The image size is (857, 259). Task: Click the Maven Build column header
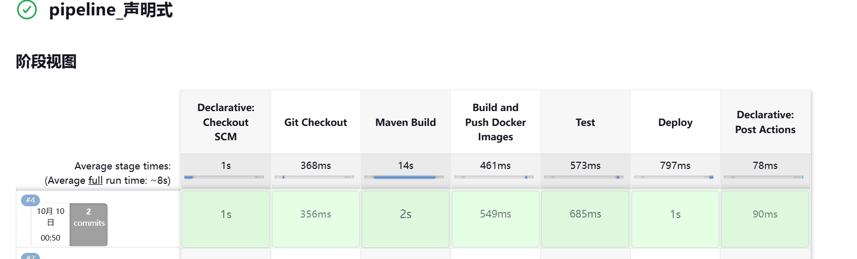coord(405,122)
